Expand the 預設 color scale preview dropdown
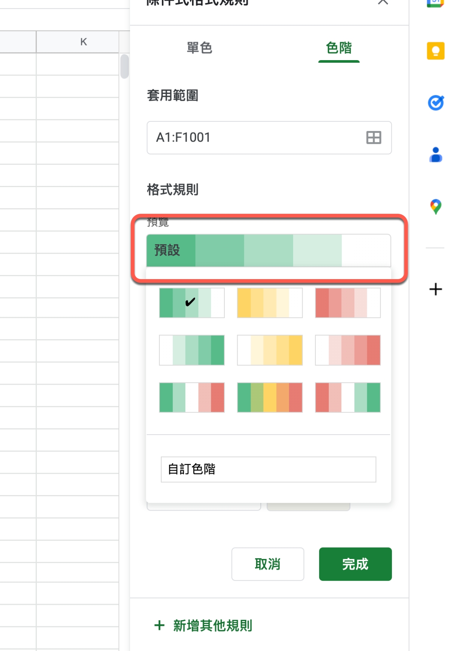Viewport: 451px width, 651px height. point(269,250)
